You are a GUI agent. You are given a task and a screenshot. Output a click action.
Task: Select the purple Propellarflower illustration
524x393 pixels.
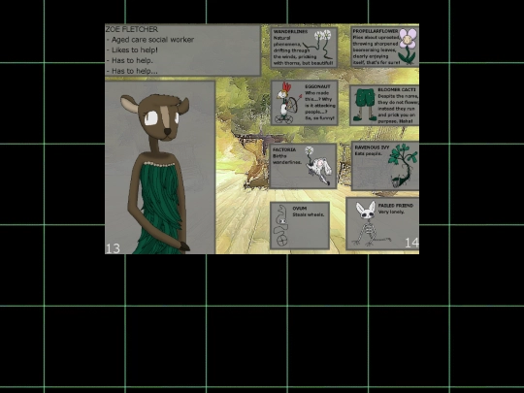408,47
